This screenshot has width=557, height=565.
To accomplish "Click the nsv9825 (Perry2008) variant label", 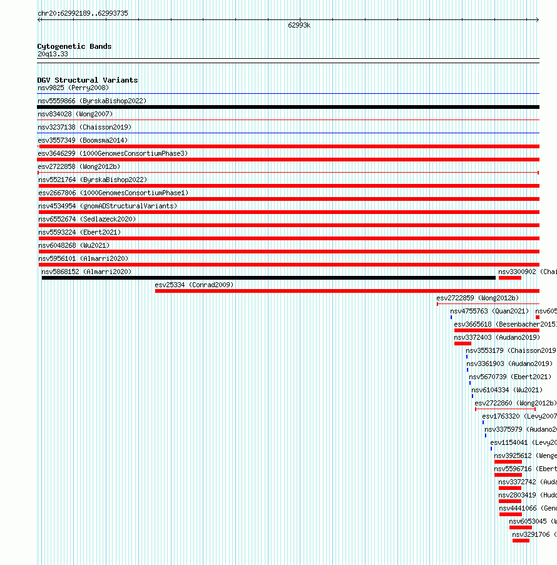I will pos(73,88).
